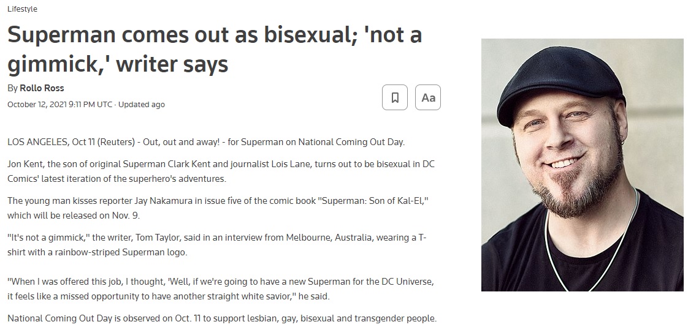Viewport: 688px width, 330px height.
Task: Open the Lifestyle section link
Action: click(22, 9)
